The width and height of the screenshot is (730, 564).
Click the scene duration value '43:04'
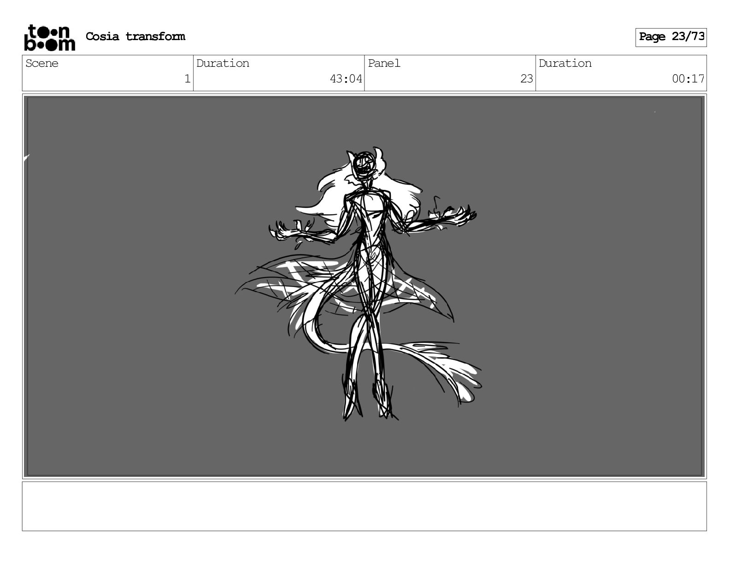(x=346, y=79)
